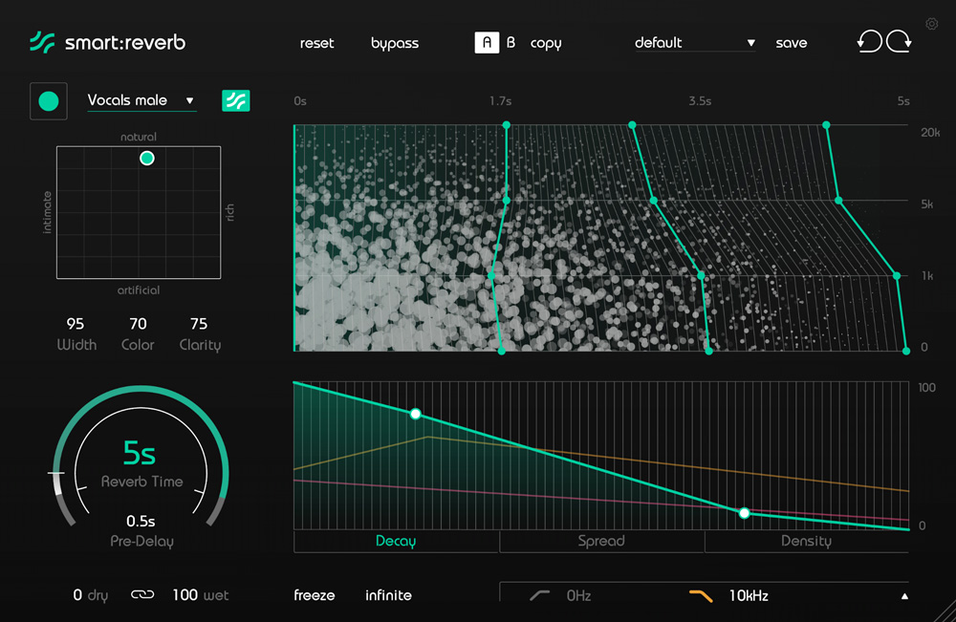Open the Vocals male profile dropdown
Image resolution: width=956 pixels, height=622 pixels.
[141, 100]
